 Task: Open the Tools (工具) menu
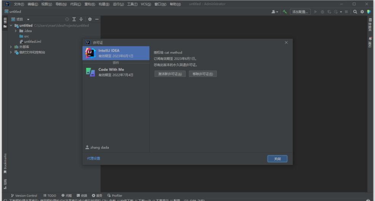click(132, 4)
